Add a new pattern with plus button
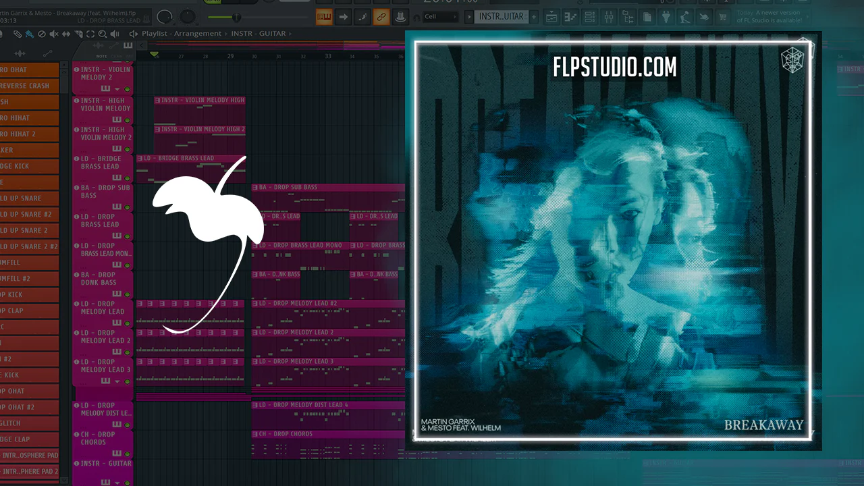 [x=535, y=17]
